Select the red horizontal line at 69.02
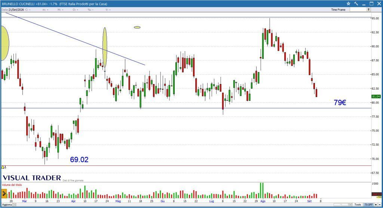Screen dimensions: 383x208 (186, 166)
